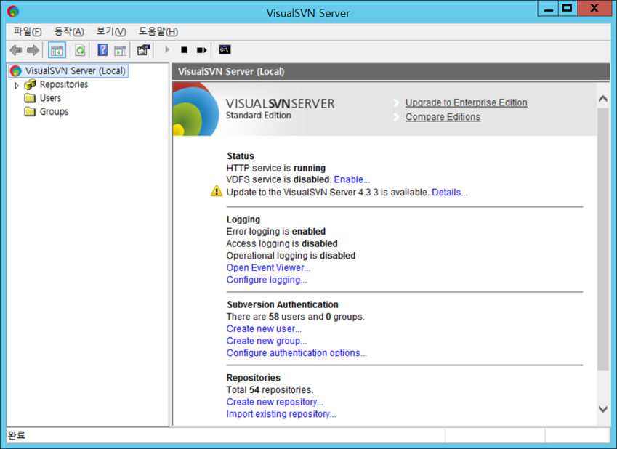Click Enable... for VDFS service
Viewport: 617px width, 449px height.
(352, 179)
